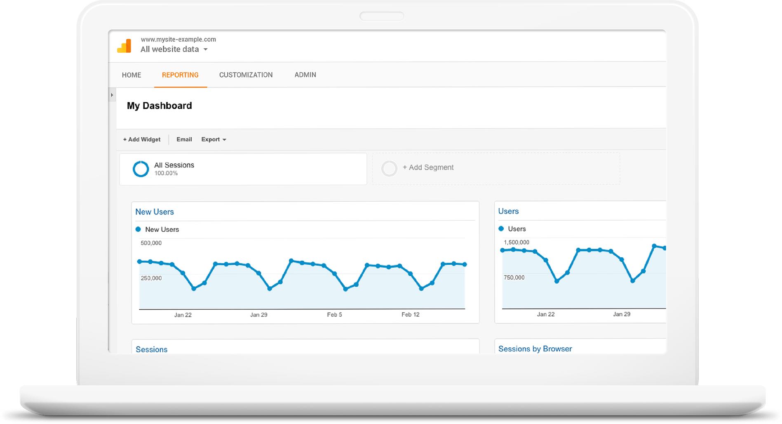
Task: Click the empty Add Segment circle icon
Action: pos(389,168)
